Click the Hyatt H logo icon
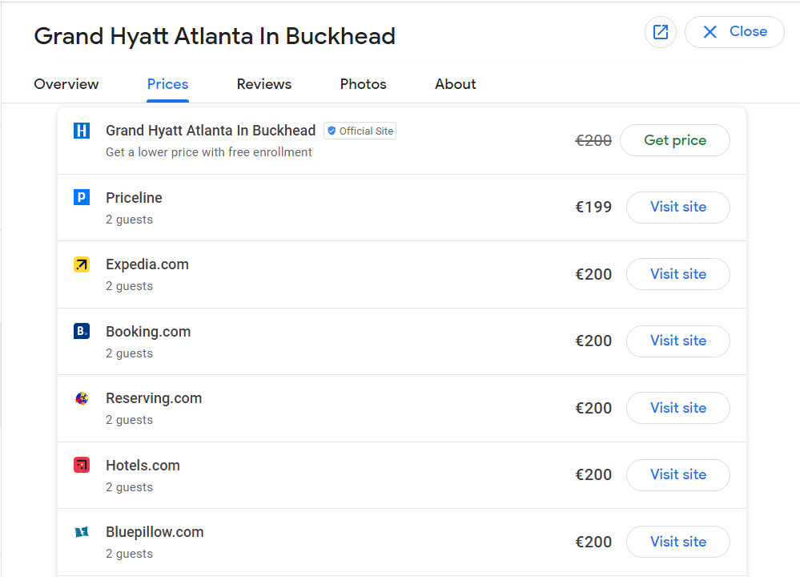 (82, 131)
